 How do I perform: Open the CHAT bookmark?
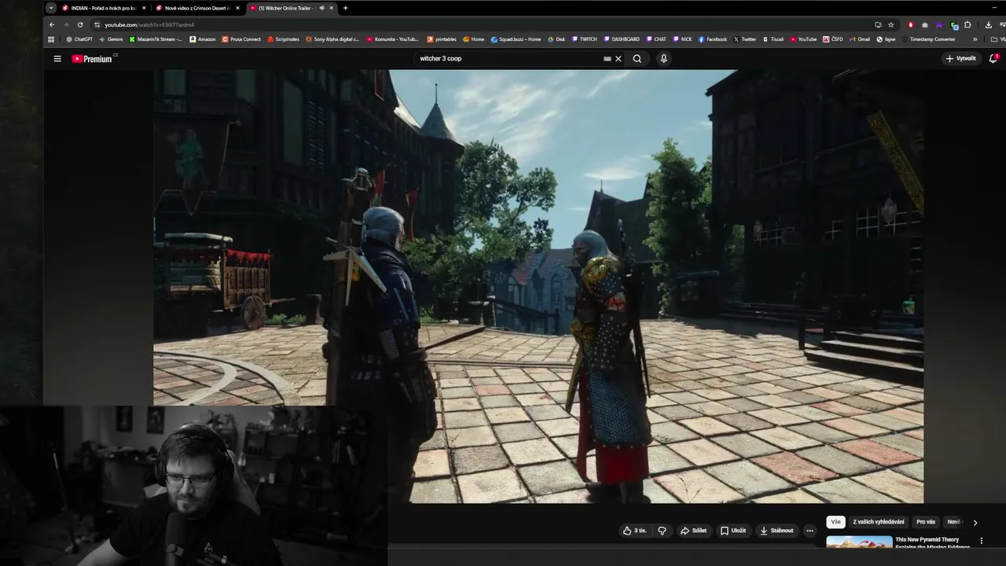coord(656,39)
